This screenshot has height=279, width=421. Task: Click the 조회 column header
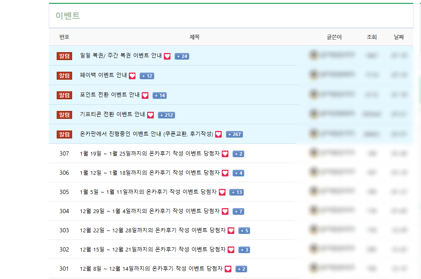[x=371, y=37]
